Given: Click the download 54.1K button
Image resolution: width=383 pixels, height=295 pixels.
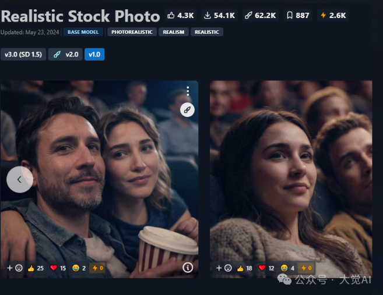Looking at the screenshot, I should coord(219,16).
